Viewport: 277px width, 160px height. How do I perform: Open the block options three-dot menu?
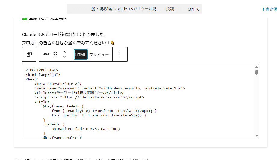(x=120, y=54)
